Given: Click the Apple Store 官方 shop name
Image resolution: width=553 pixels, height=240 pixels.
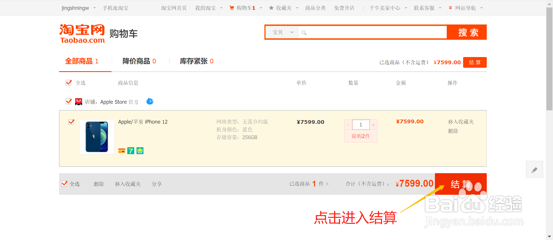Looking at the screenshot, I should [119, 102].
